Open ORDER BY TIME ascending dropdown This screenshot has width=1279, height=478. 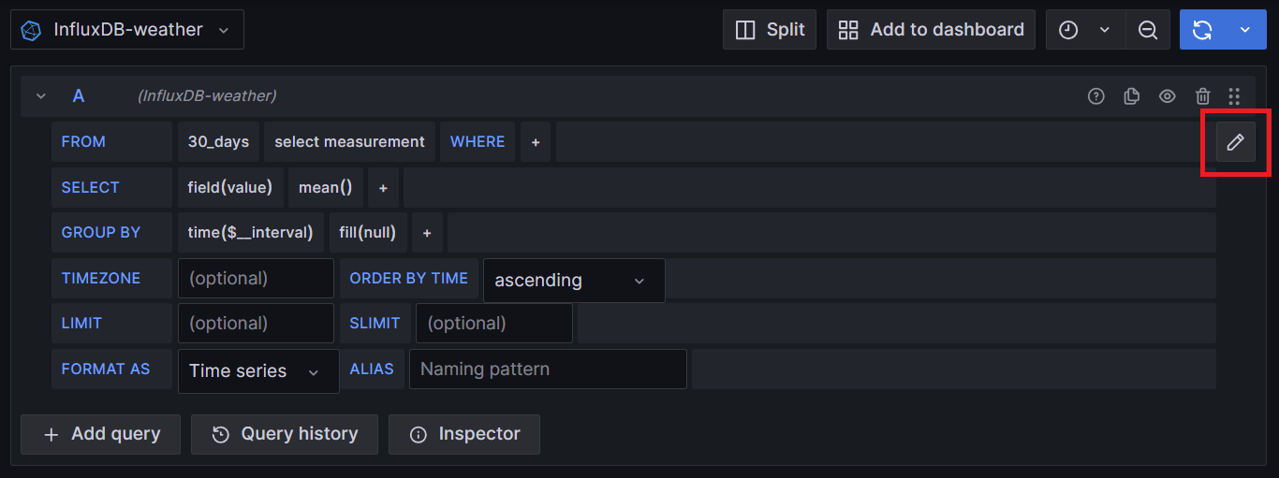point(574,280)
